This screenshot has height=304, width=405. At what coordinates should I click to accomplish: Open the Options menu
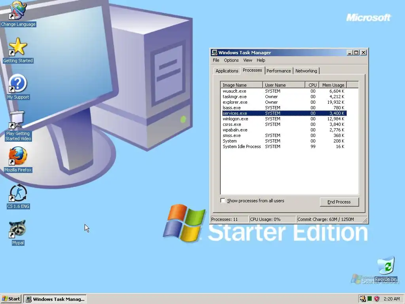click(231, 60)
